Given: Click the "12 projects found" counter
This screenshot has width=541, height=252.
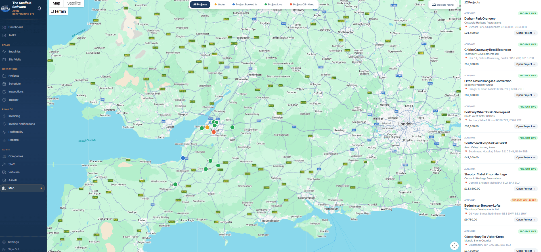Looking at the screenshot, I should pyautogui.click(x=443, y=5).
